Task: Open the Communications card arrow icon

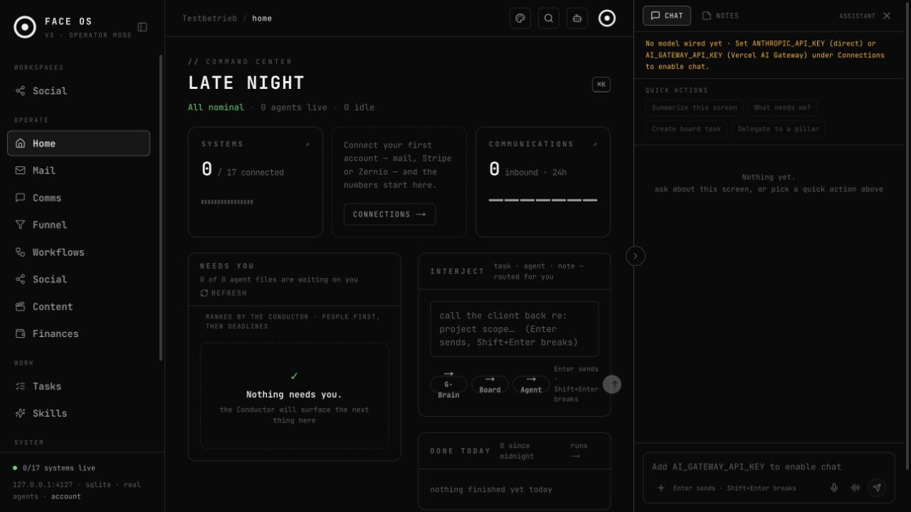Action: click(594, 144)
